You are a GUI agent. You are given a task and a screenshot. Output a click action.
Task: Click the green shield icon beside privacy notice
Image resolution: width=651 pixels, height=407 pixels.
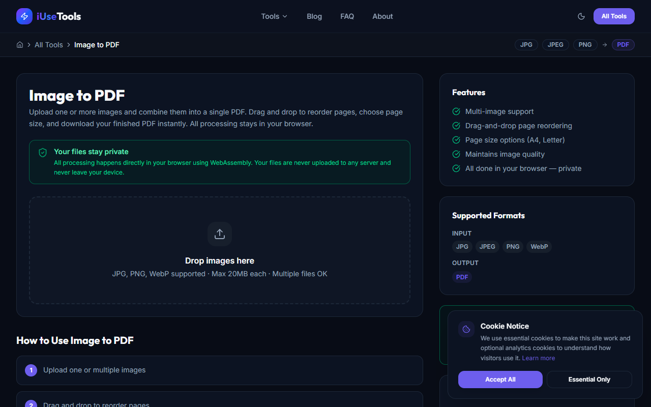[x=43, y=152]
